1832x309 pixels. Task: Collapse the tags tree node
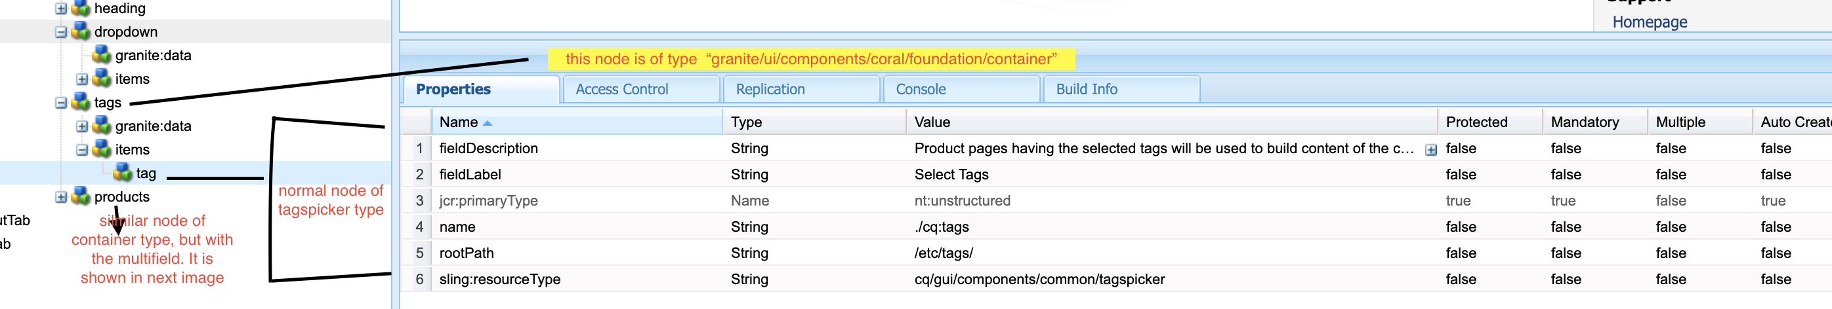pos(61,103)
